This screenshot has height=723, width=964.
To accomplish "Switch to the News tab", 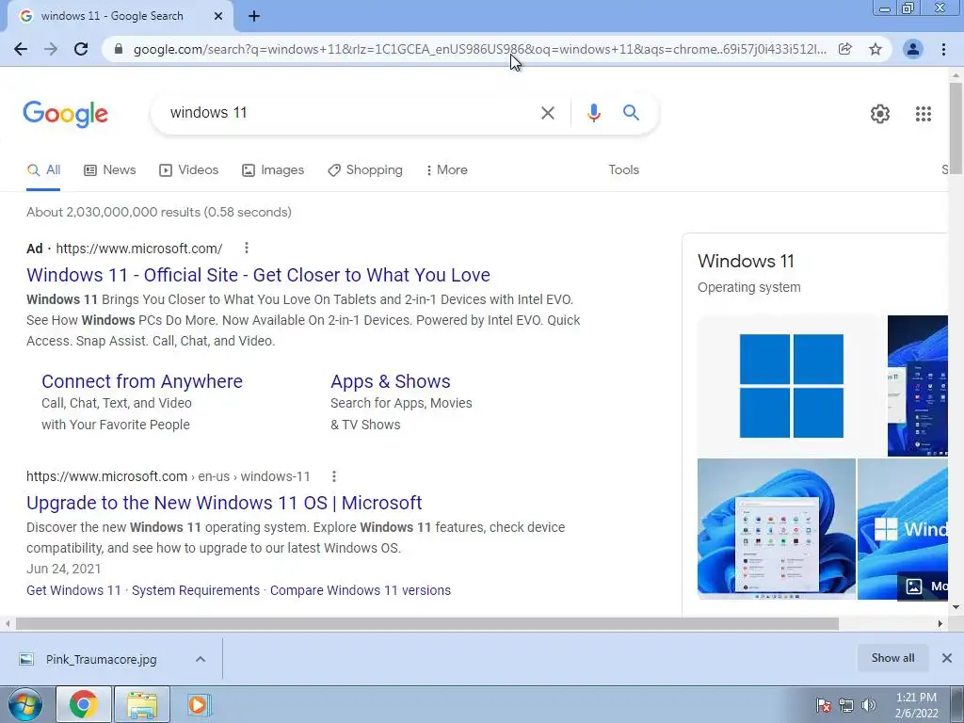I will pyautogui.click(x=110, y=170).
